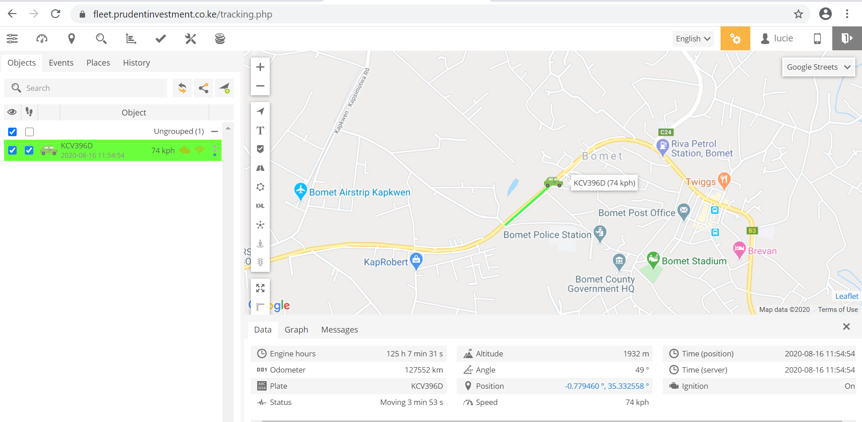Click the map zoom in plus button
Viewport: 862px width, 422px height.
click(260, 67)
